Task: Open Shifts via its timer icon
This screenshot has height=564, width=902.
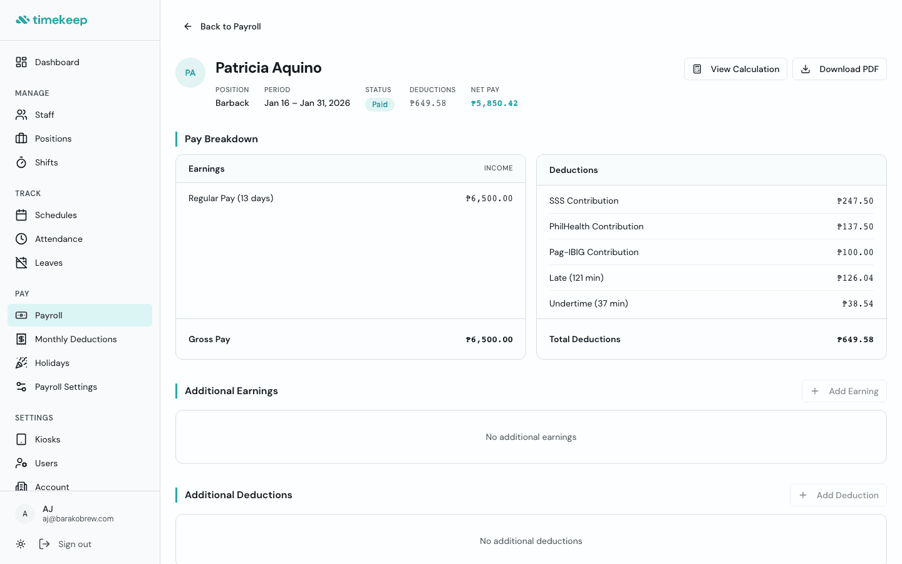Action: pyautogui.click(x=21, y=162)
